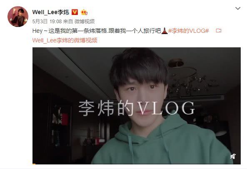The width and height of the screenshot is (247, 169).
Task: Open Well_Lee李炜's round profile avatar
Action: (x=18, y=17)
